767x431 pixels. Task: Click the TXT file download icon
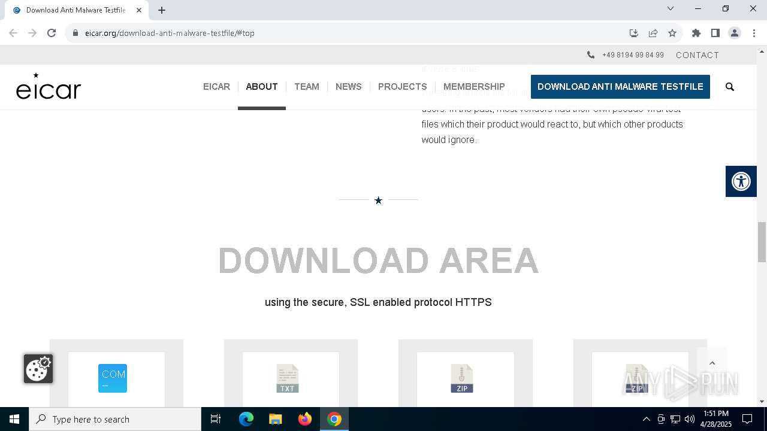pos(288,378)
